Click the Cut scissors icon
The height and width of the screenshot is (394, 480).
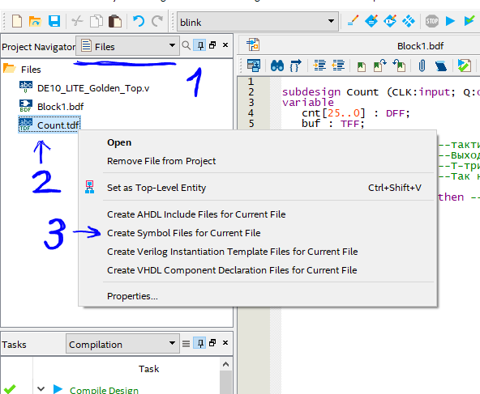point(78,21)
